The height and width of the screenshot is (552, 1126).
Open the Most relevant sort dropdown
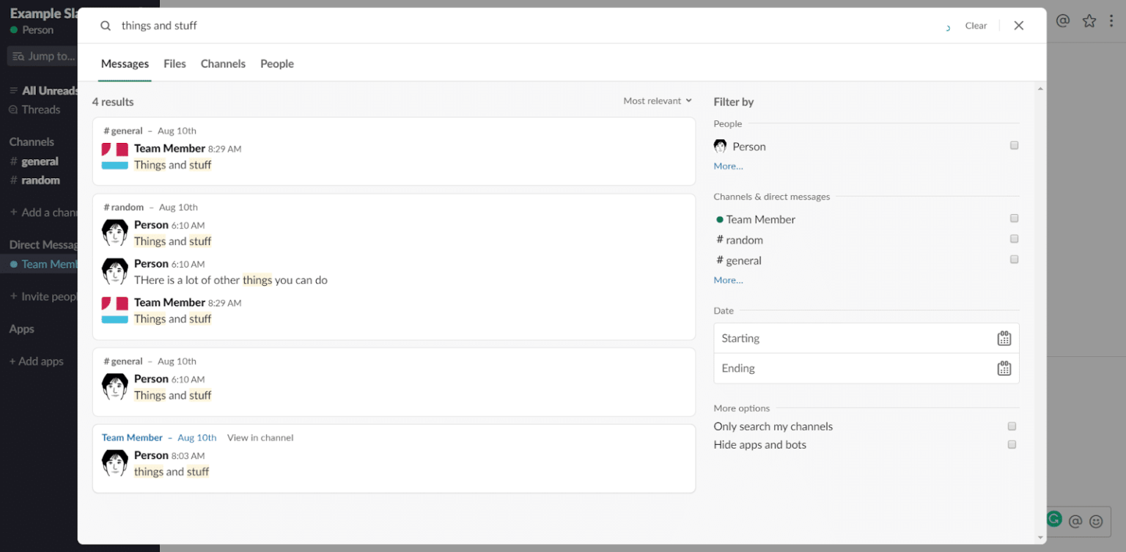tap(656, 100)
